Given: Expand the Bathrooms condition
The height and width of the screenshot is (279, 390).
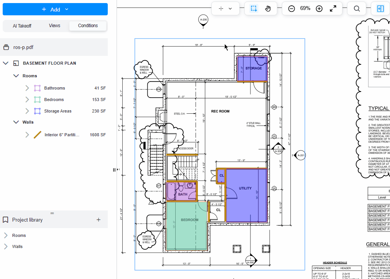Looking at the screenshot, I should [27, 88].
